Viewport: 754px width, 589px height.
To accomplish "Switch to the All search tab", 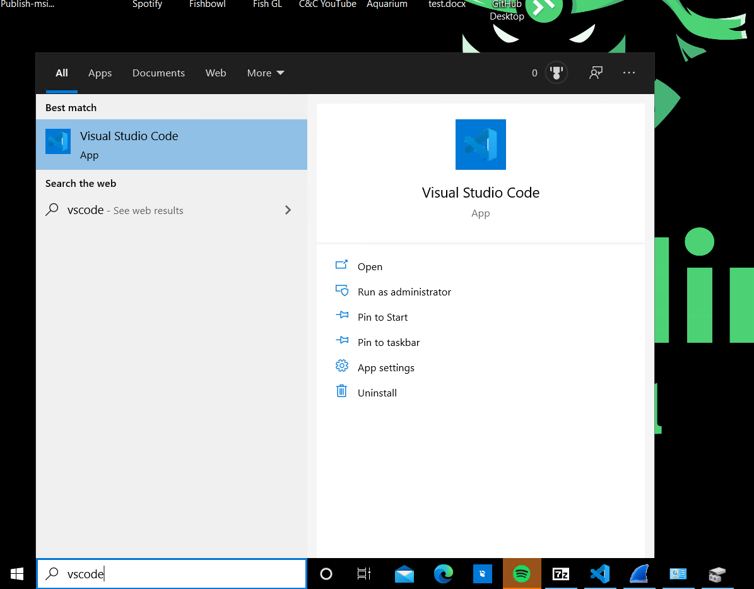I will (62, 73).
